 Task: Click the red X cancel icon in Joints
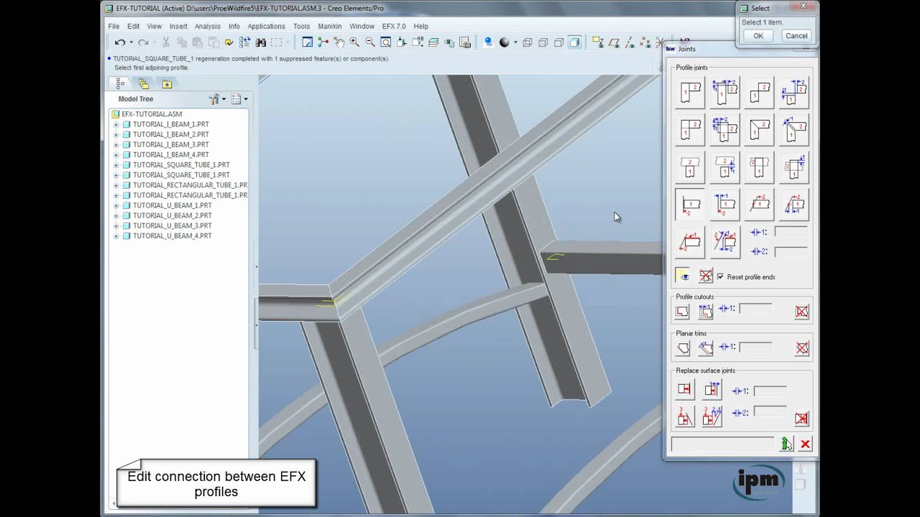805,444
